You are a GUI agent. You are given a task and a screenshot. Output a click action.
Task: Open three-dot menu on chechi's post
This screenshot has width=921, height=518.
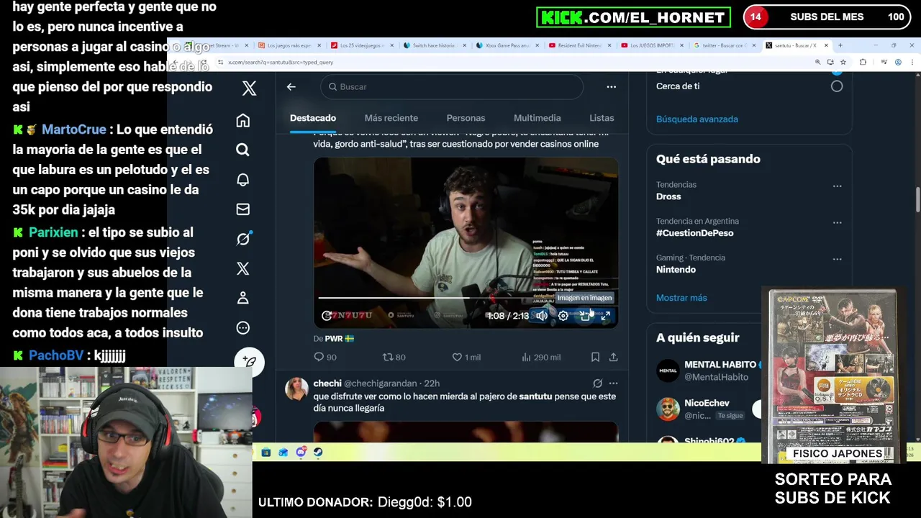[x=613, y=383]
